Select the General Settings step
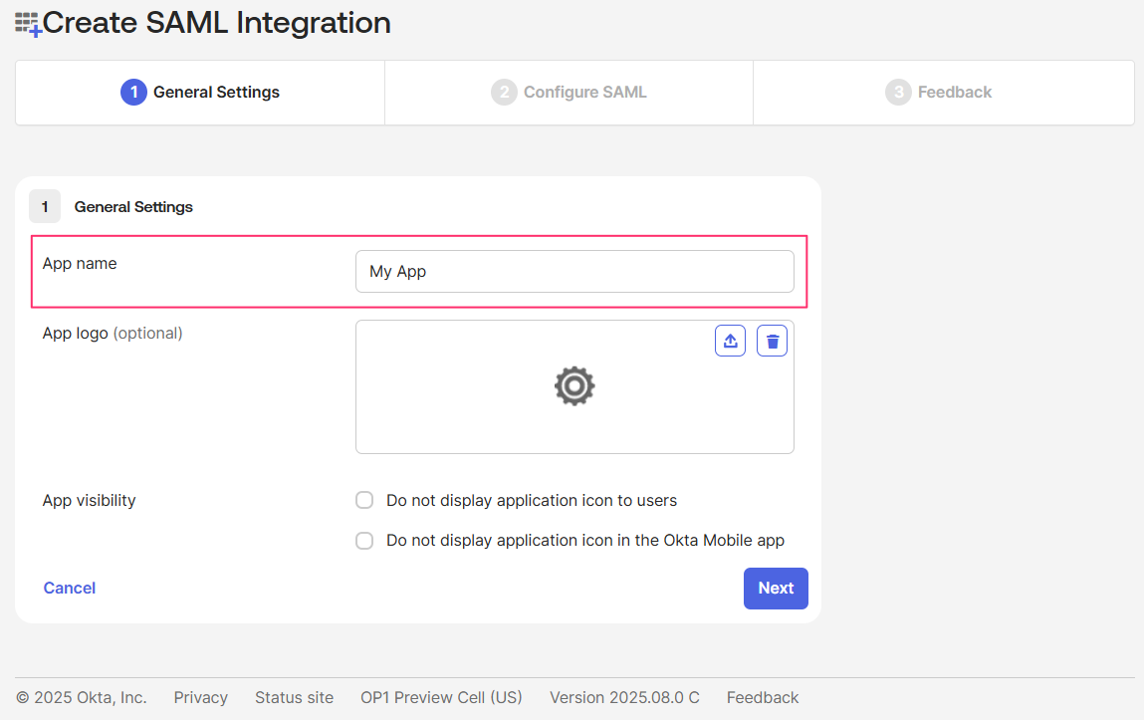Screen dimensions: 1144x720 [x=199, y=92]
